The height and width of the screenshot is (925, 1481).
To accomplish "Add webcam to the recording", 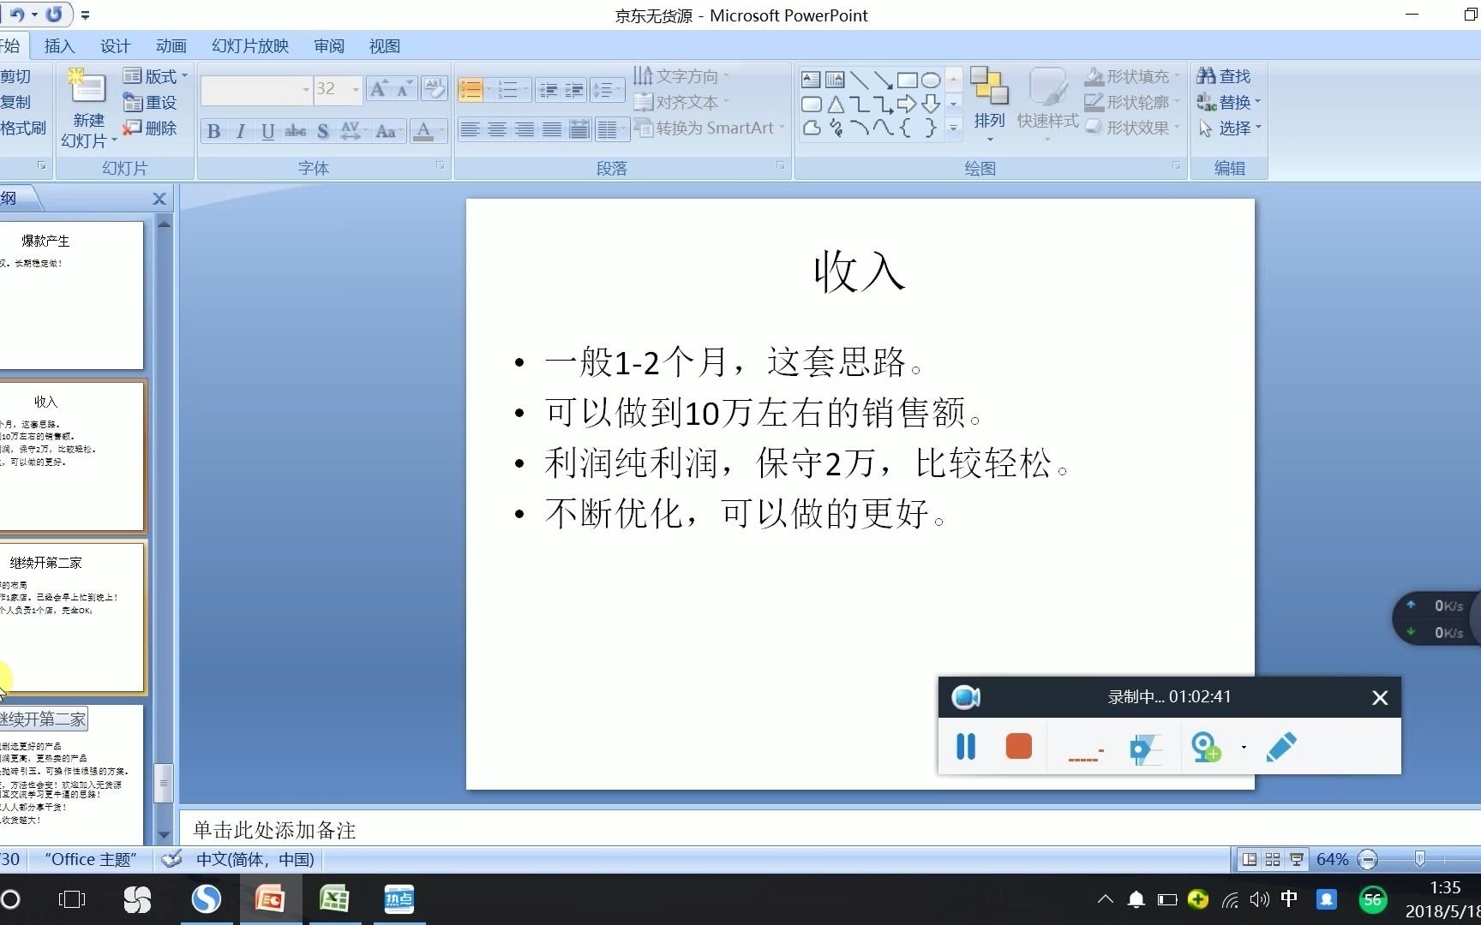I will click(x=1206, y=746).
